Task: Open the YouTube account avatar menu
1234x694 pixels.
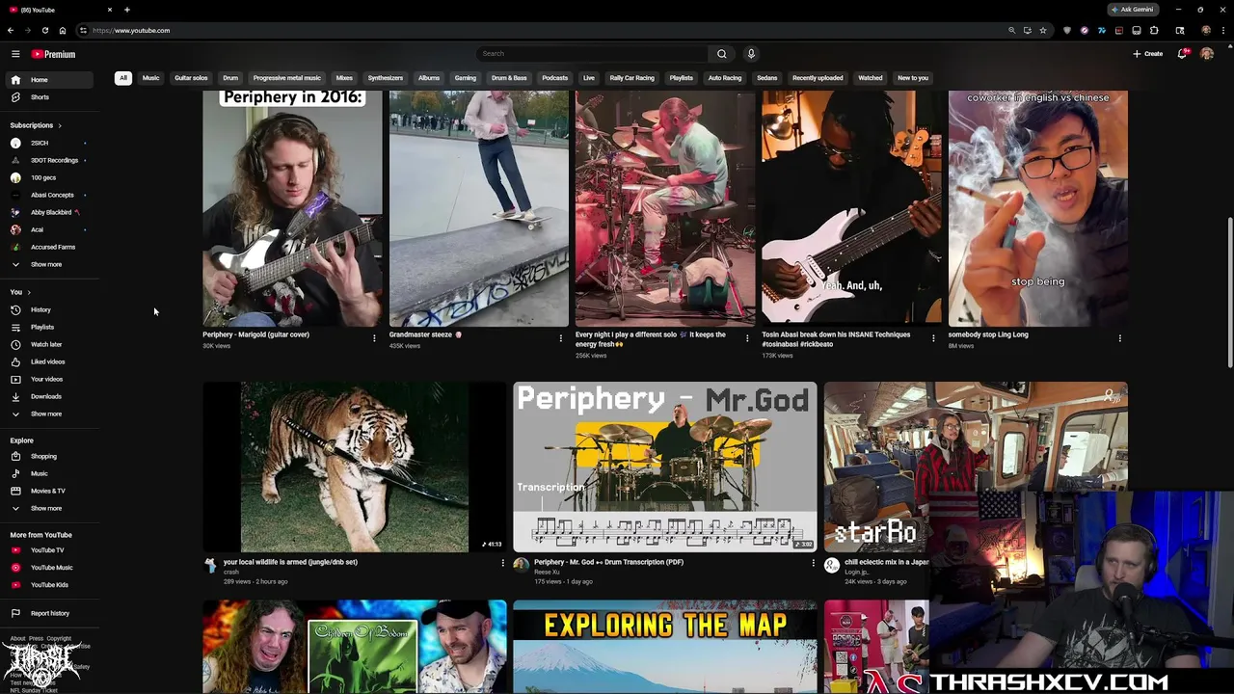Action: (1206, 54)
